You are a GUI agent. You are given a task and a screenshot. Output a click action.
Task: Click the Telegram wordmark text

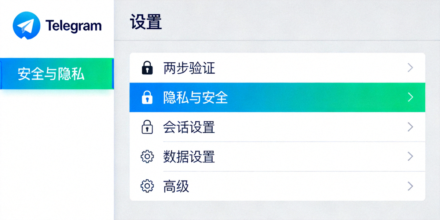73,25
